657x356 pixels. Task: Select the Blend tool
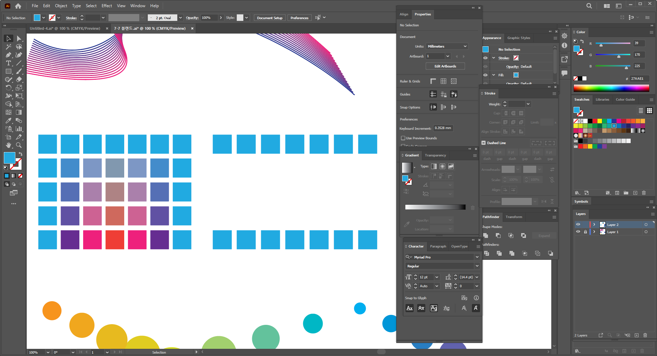pyautogui.click(x=19, y=121)
